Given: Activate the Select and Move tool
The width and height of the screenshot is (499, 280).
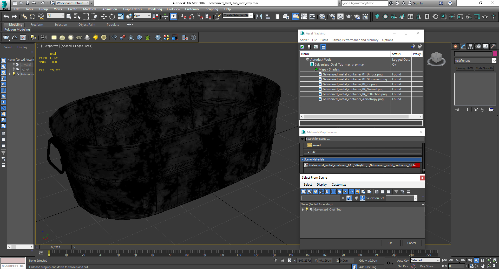Looking at the screenshot, I should 104,17.
